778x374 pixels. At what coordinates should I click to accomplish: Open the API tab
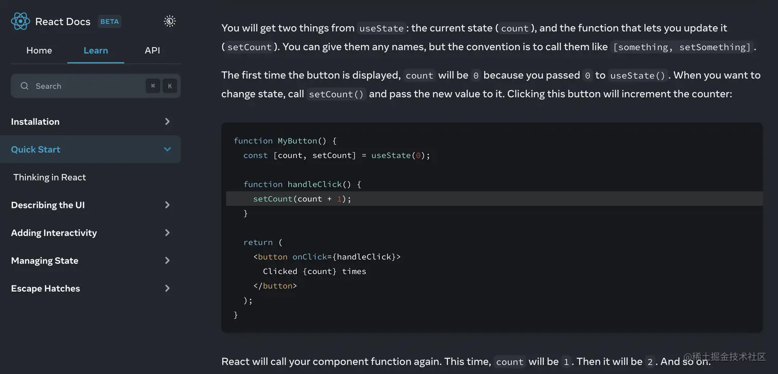(152, 50)
